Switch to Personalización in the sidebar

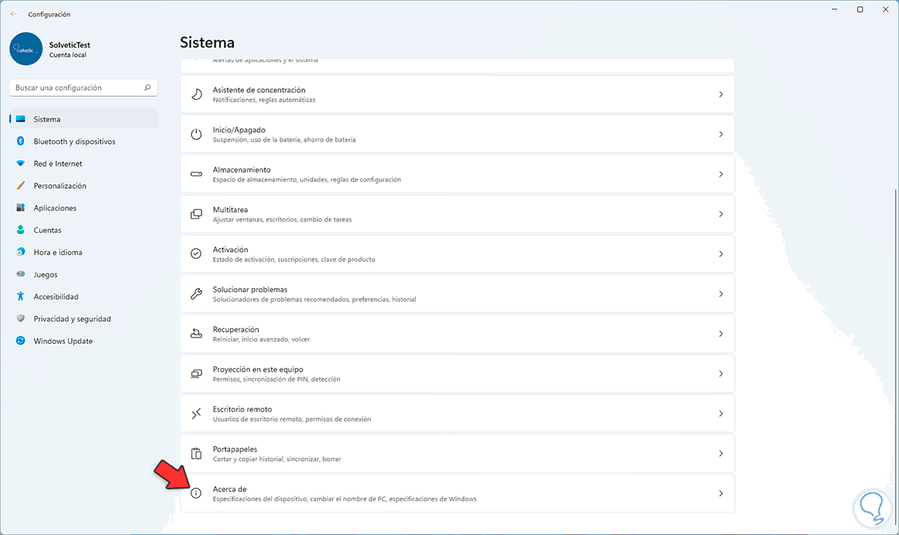[x=60, y=186]
